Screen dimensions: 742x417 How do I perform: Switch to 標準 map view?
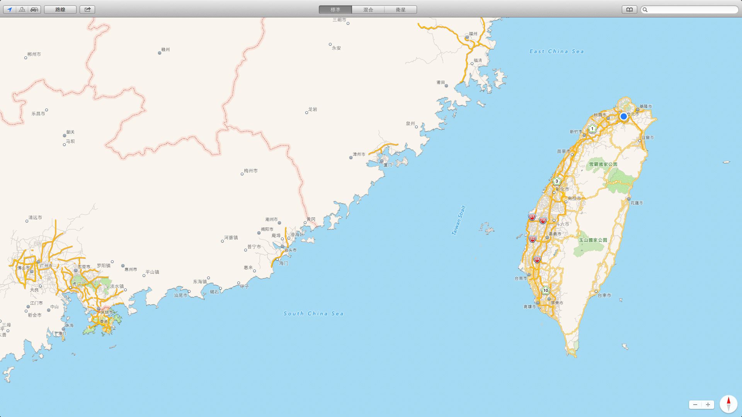coord(335,10)
